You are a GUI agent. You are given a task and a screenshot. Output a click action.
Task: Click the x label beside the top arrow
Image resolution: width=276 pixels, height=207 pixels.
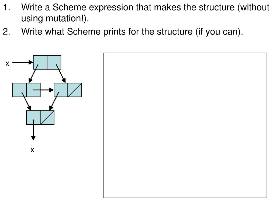[x=7, y=63]
